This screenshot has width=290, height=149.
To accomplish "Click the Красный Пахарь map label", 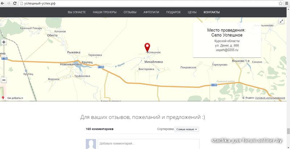I will [x=31, y=28].
